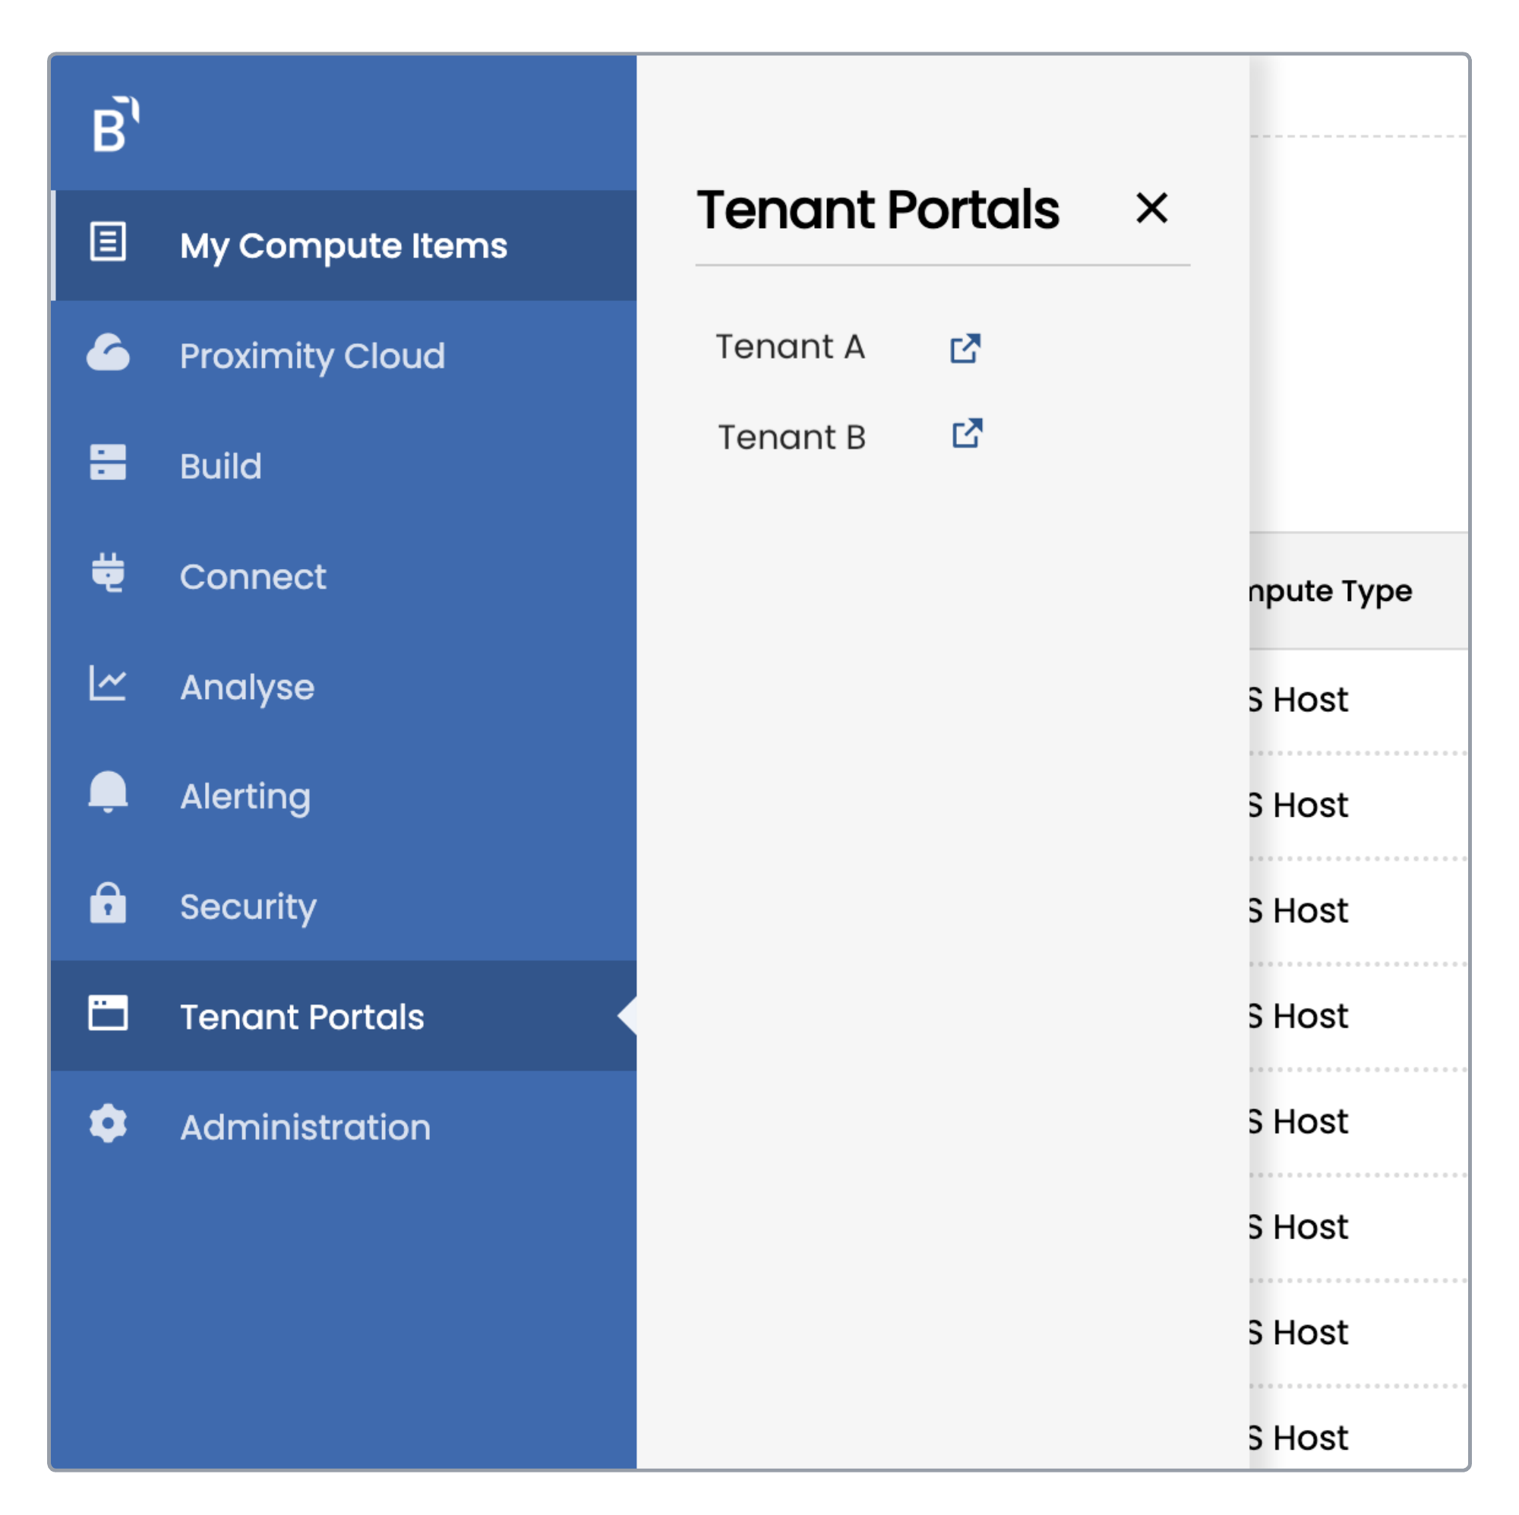The height and width of the screenshot is (1515, 1519).
Task: Click the Security padlock icon
Action: pos(108,903)
